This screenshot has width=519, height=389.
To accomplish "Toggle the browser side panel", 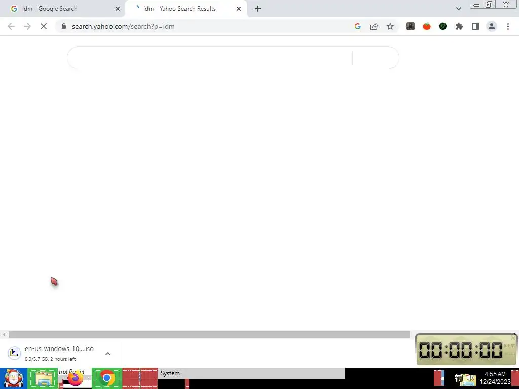I will pyautogui.click(x=475, y=26).
